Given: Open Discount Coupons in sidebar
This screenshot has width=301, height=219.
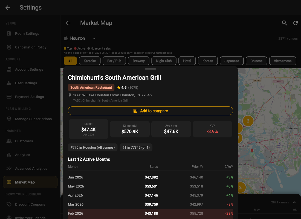Looking at the screenshot, I should click(x=30, y=204).
